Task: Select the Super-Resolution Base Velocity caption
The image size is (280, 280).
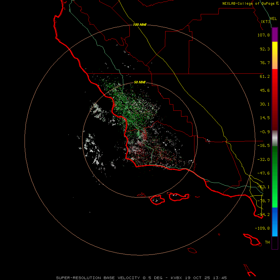Action: click(x=141, y=278)
